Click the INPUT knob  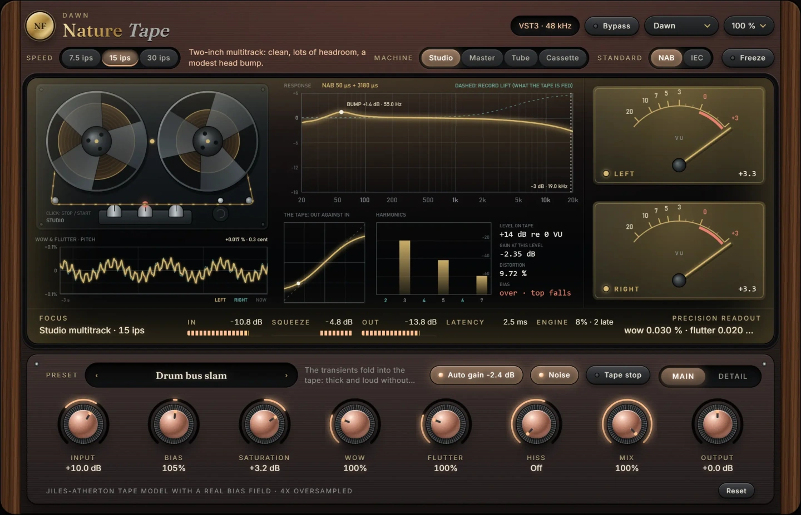pyautogui.click(x=83, y=424)
